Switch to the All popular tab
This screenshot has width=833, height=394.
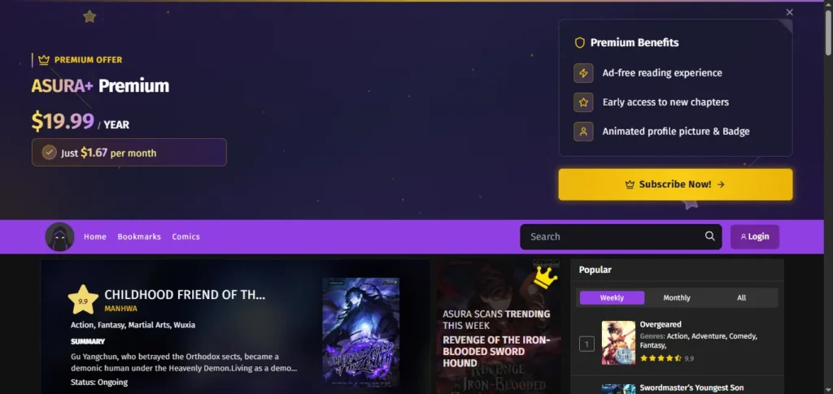click(x=742, y=298)
